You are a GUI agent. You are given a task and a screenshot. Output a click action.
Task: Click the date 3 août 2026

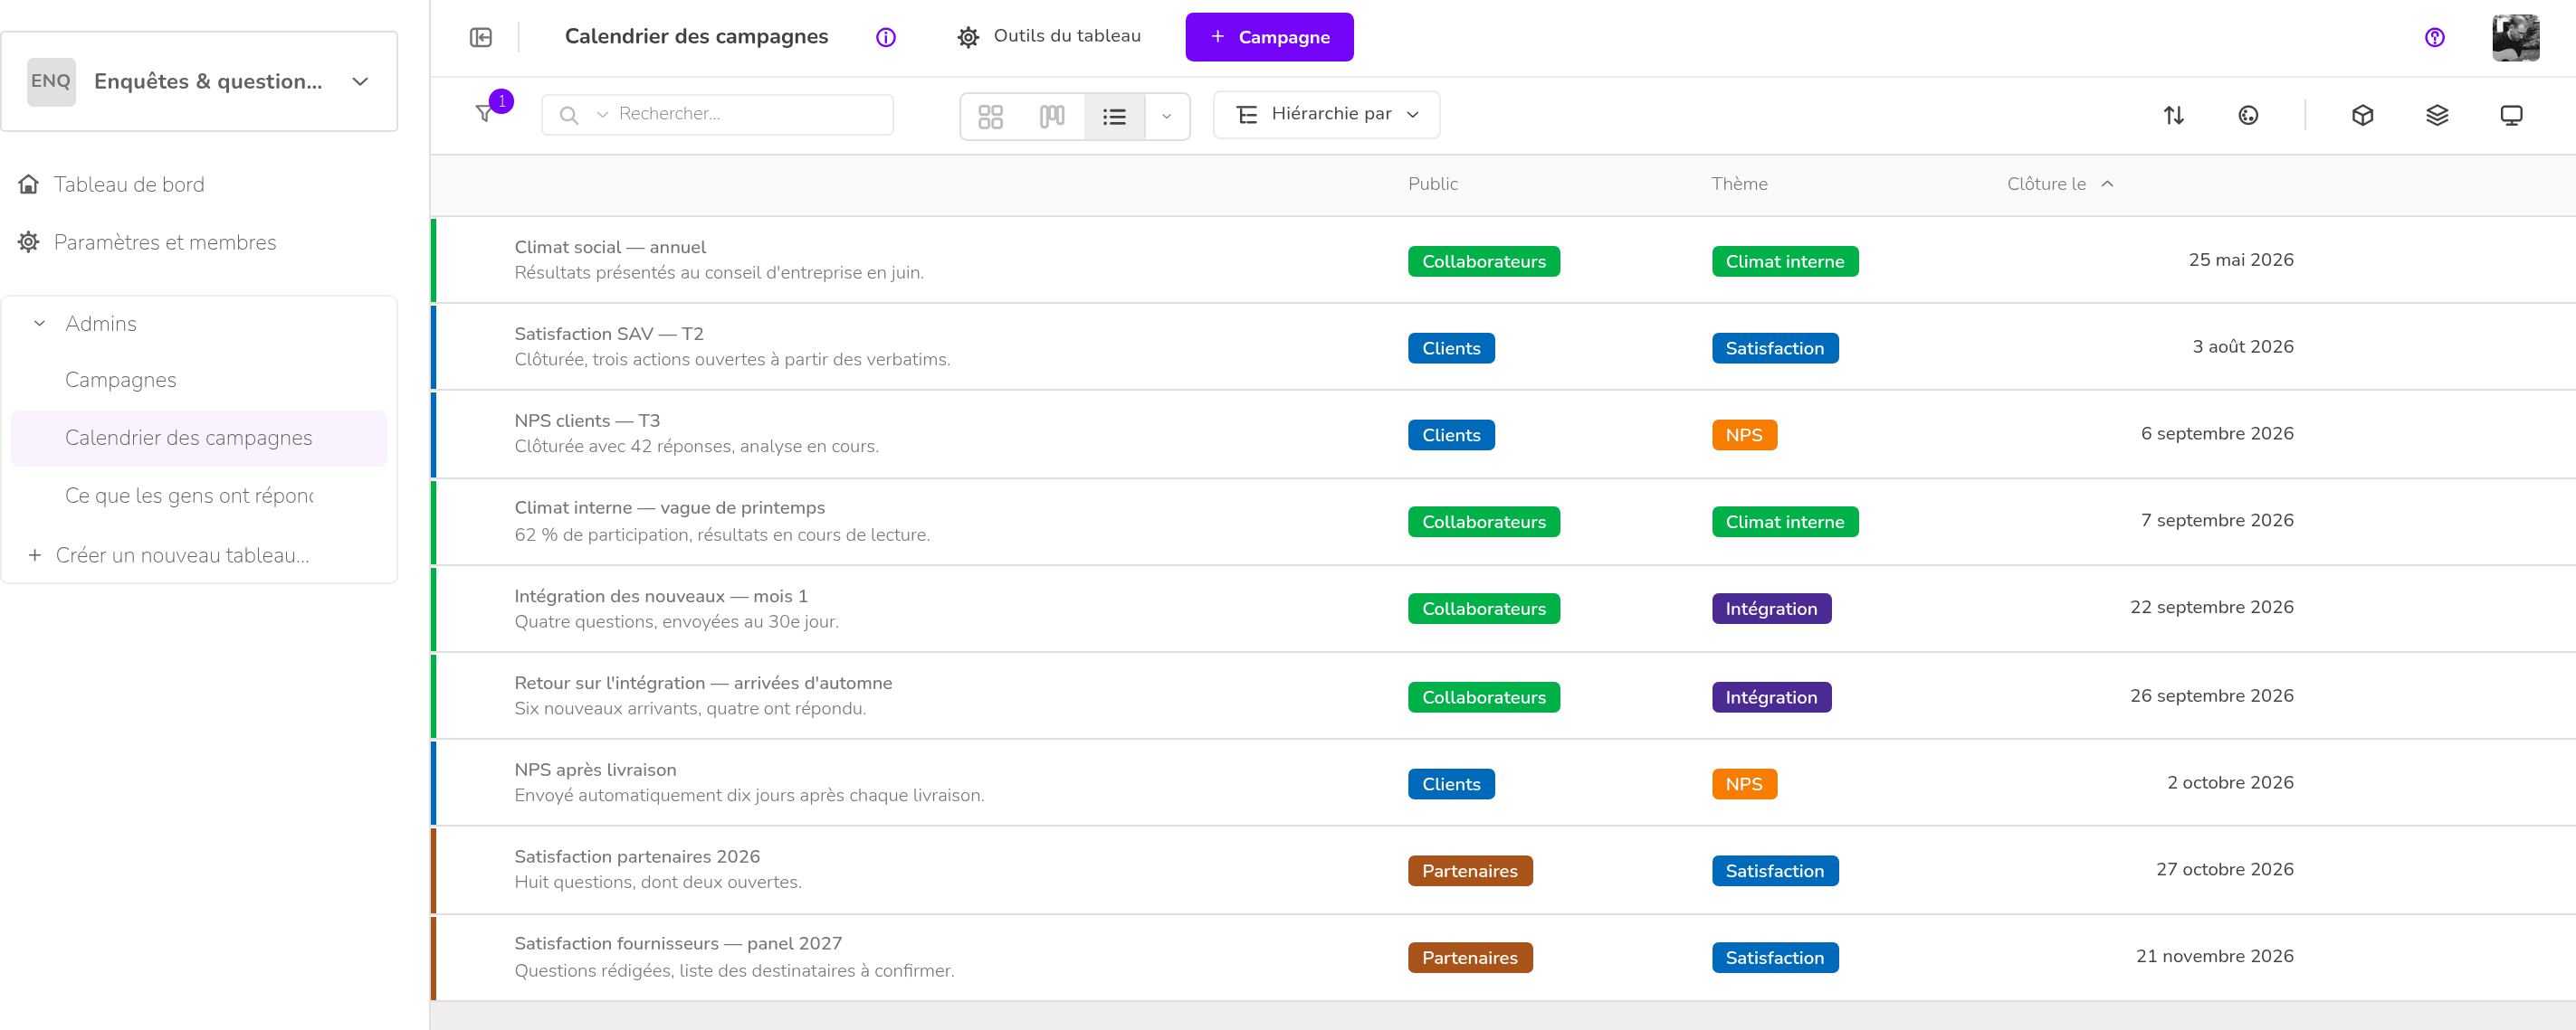(x=2242, y=346)
